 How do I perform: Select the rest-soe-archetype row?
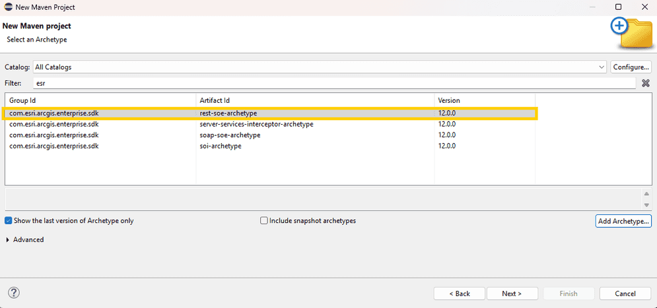(x=270, y=113)
